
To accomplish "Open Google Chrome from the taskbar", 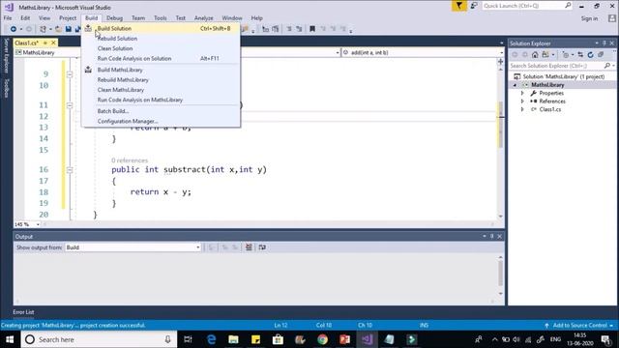I will point(322,339).
